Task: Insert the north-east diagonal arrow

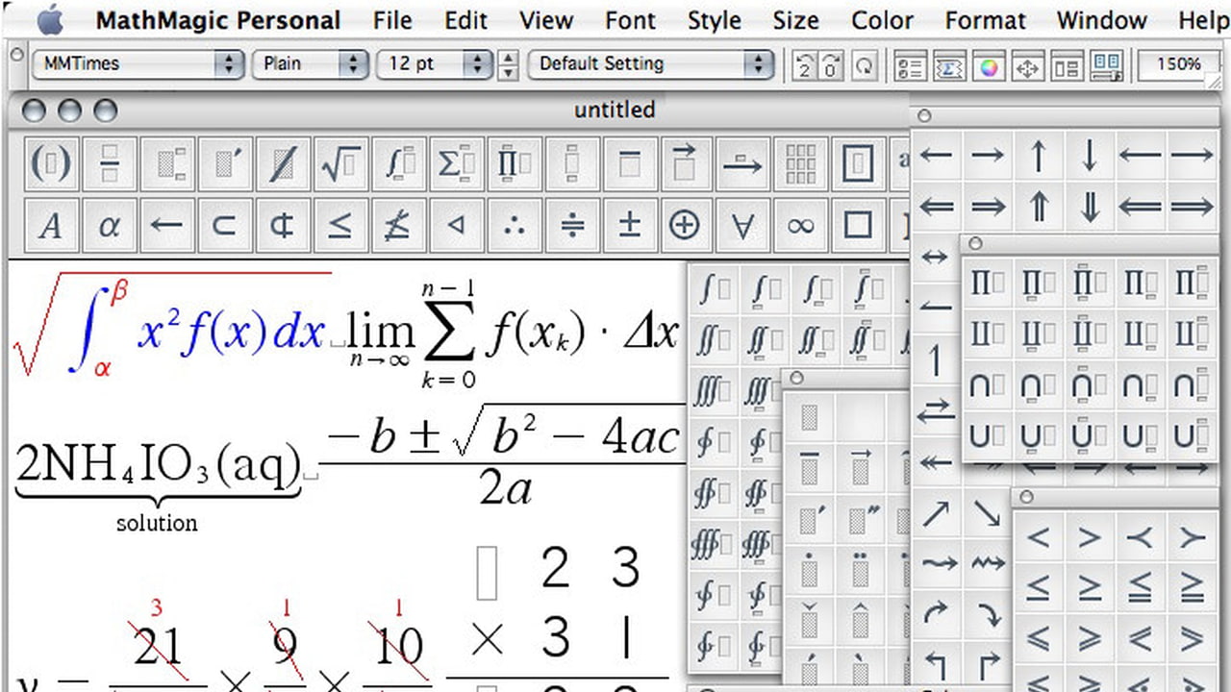Action: [935, 514]
